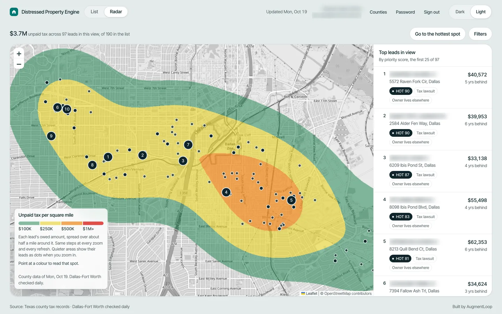Viewport: 502px width, 314px height.
Task: Select map marker number 5
Action: click(291, 200)
